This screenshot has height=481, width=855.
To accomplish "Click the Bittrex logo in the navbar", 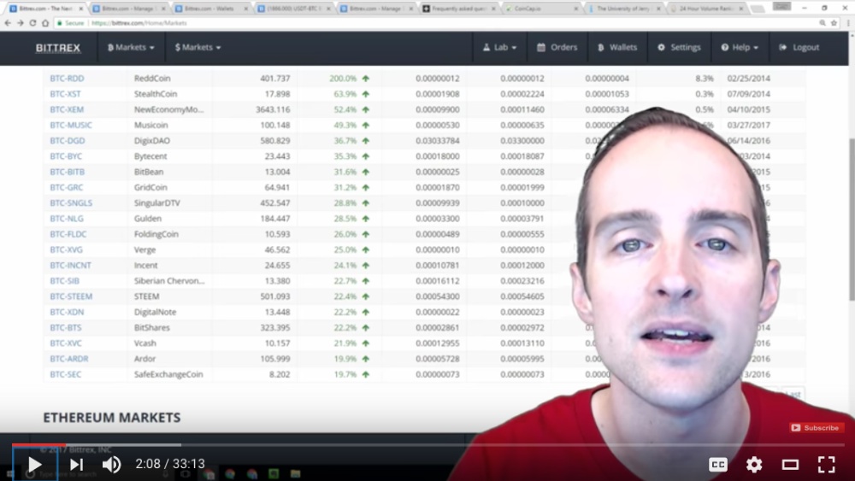I will point(58,48).
